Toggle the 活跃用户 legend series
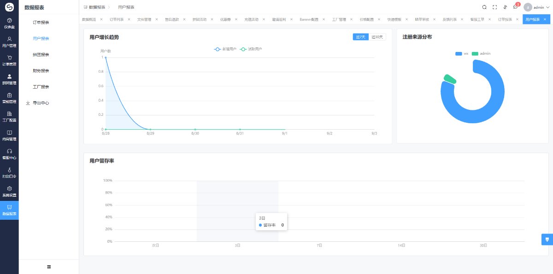Screen dimensions: 553x274 click(251, 49)
